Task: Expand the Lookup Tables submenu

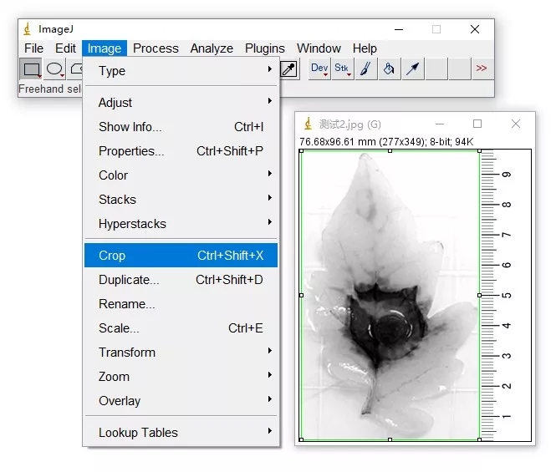Action: click(x=181, y=432)
